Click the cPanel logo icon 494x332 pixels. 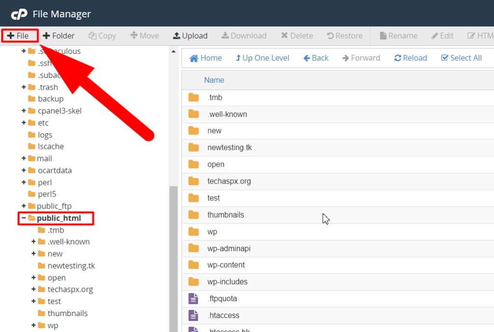coord(19,14)
